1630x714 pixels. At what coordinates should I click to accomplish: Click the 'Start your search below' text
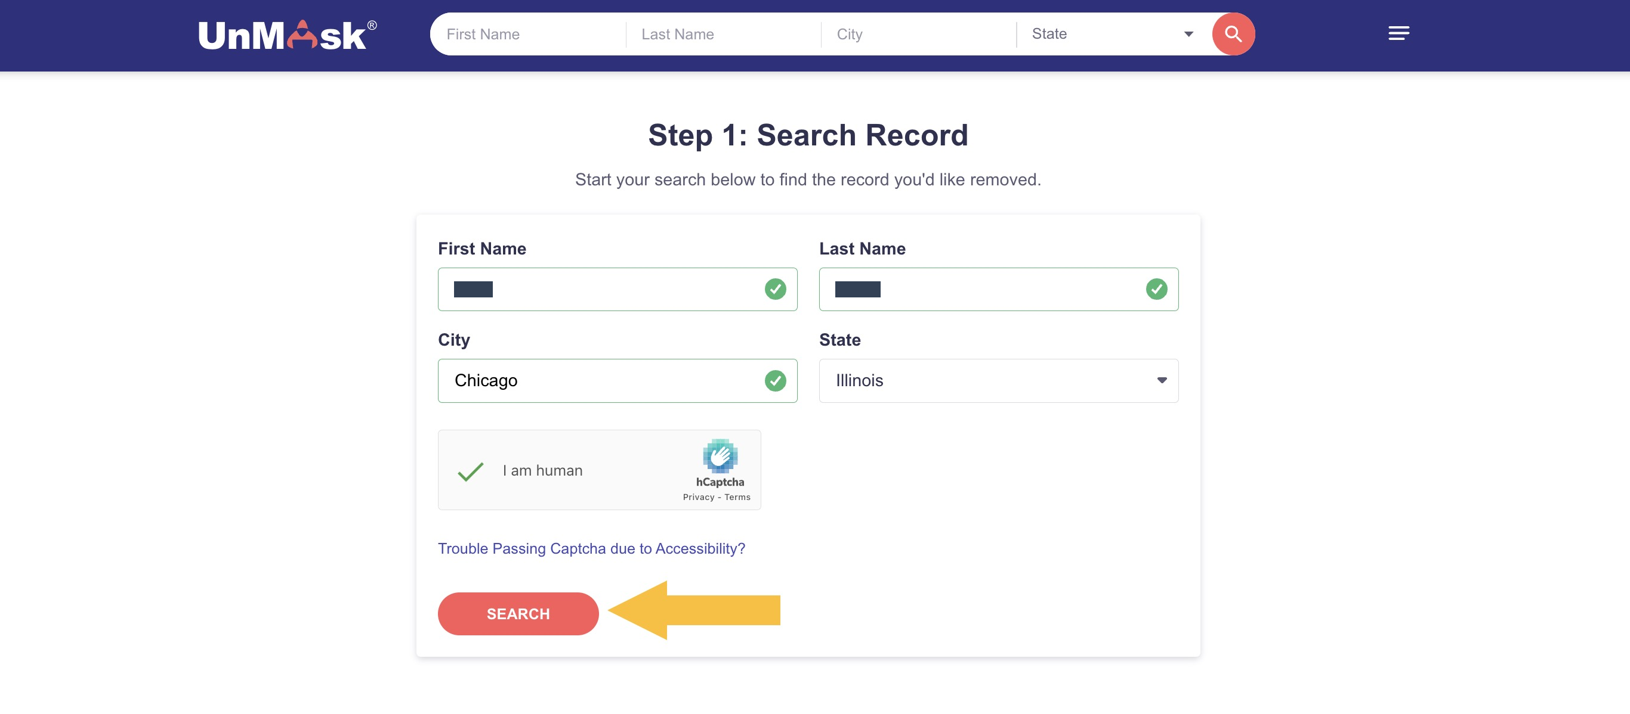(x=808, y=179)
